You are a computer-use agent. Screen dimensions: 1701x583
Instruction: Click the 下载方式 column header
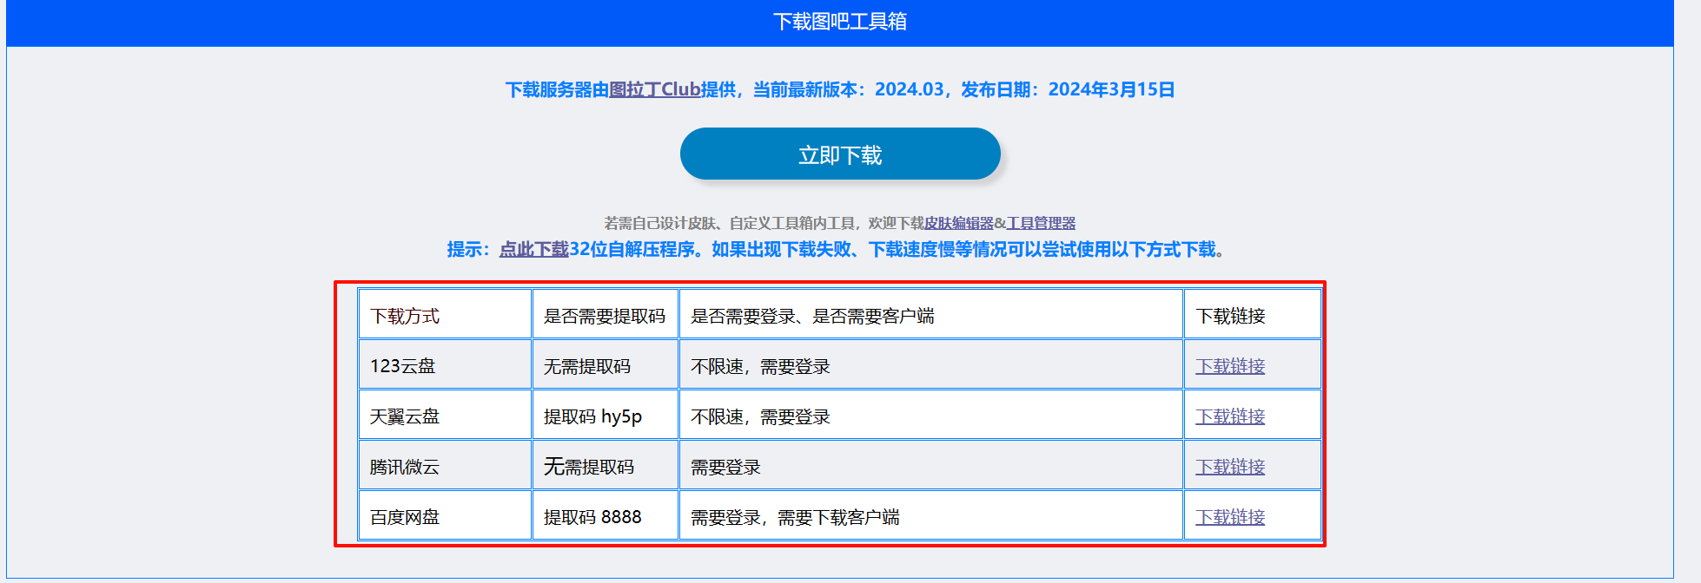coord(405,316)
